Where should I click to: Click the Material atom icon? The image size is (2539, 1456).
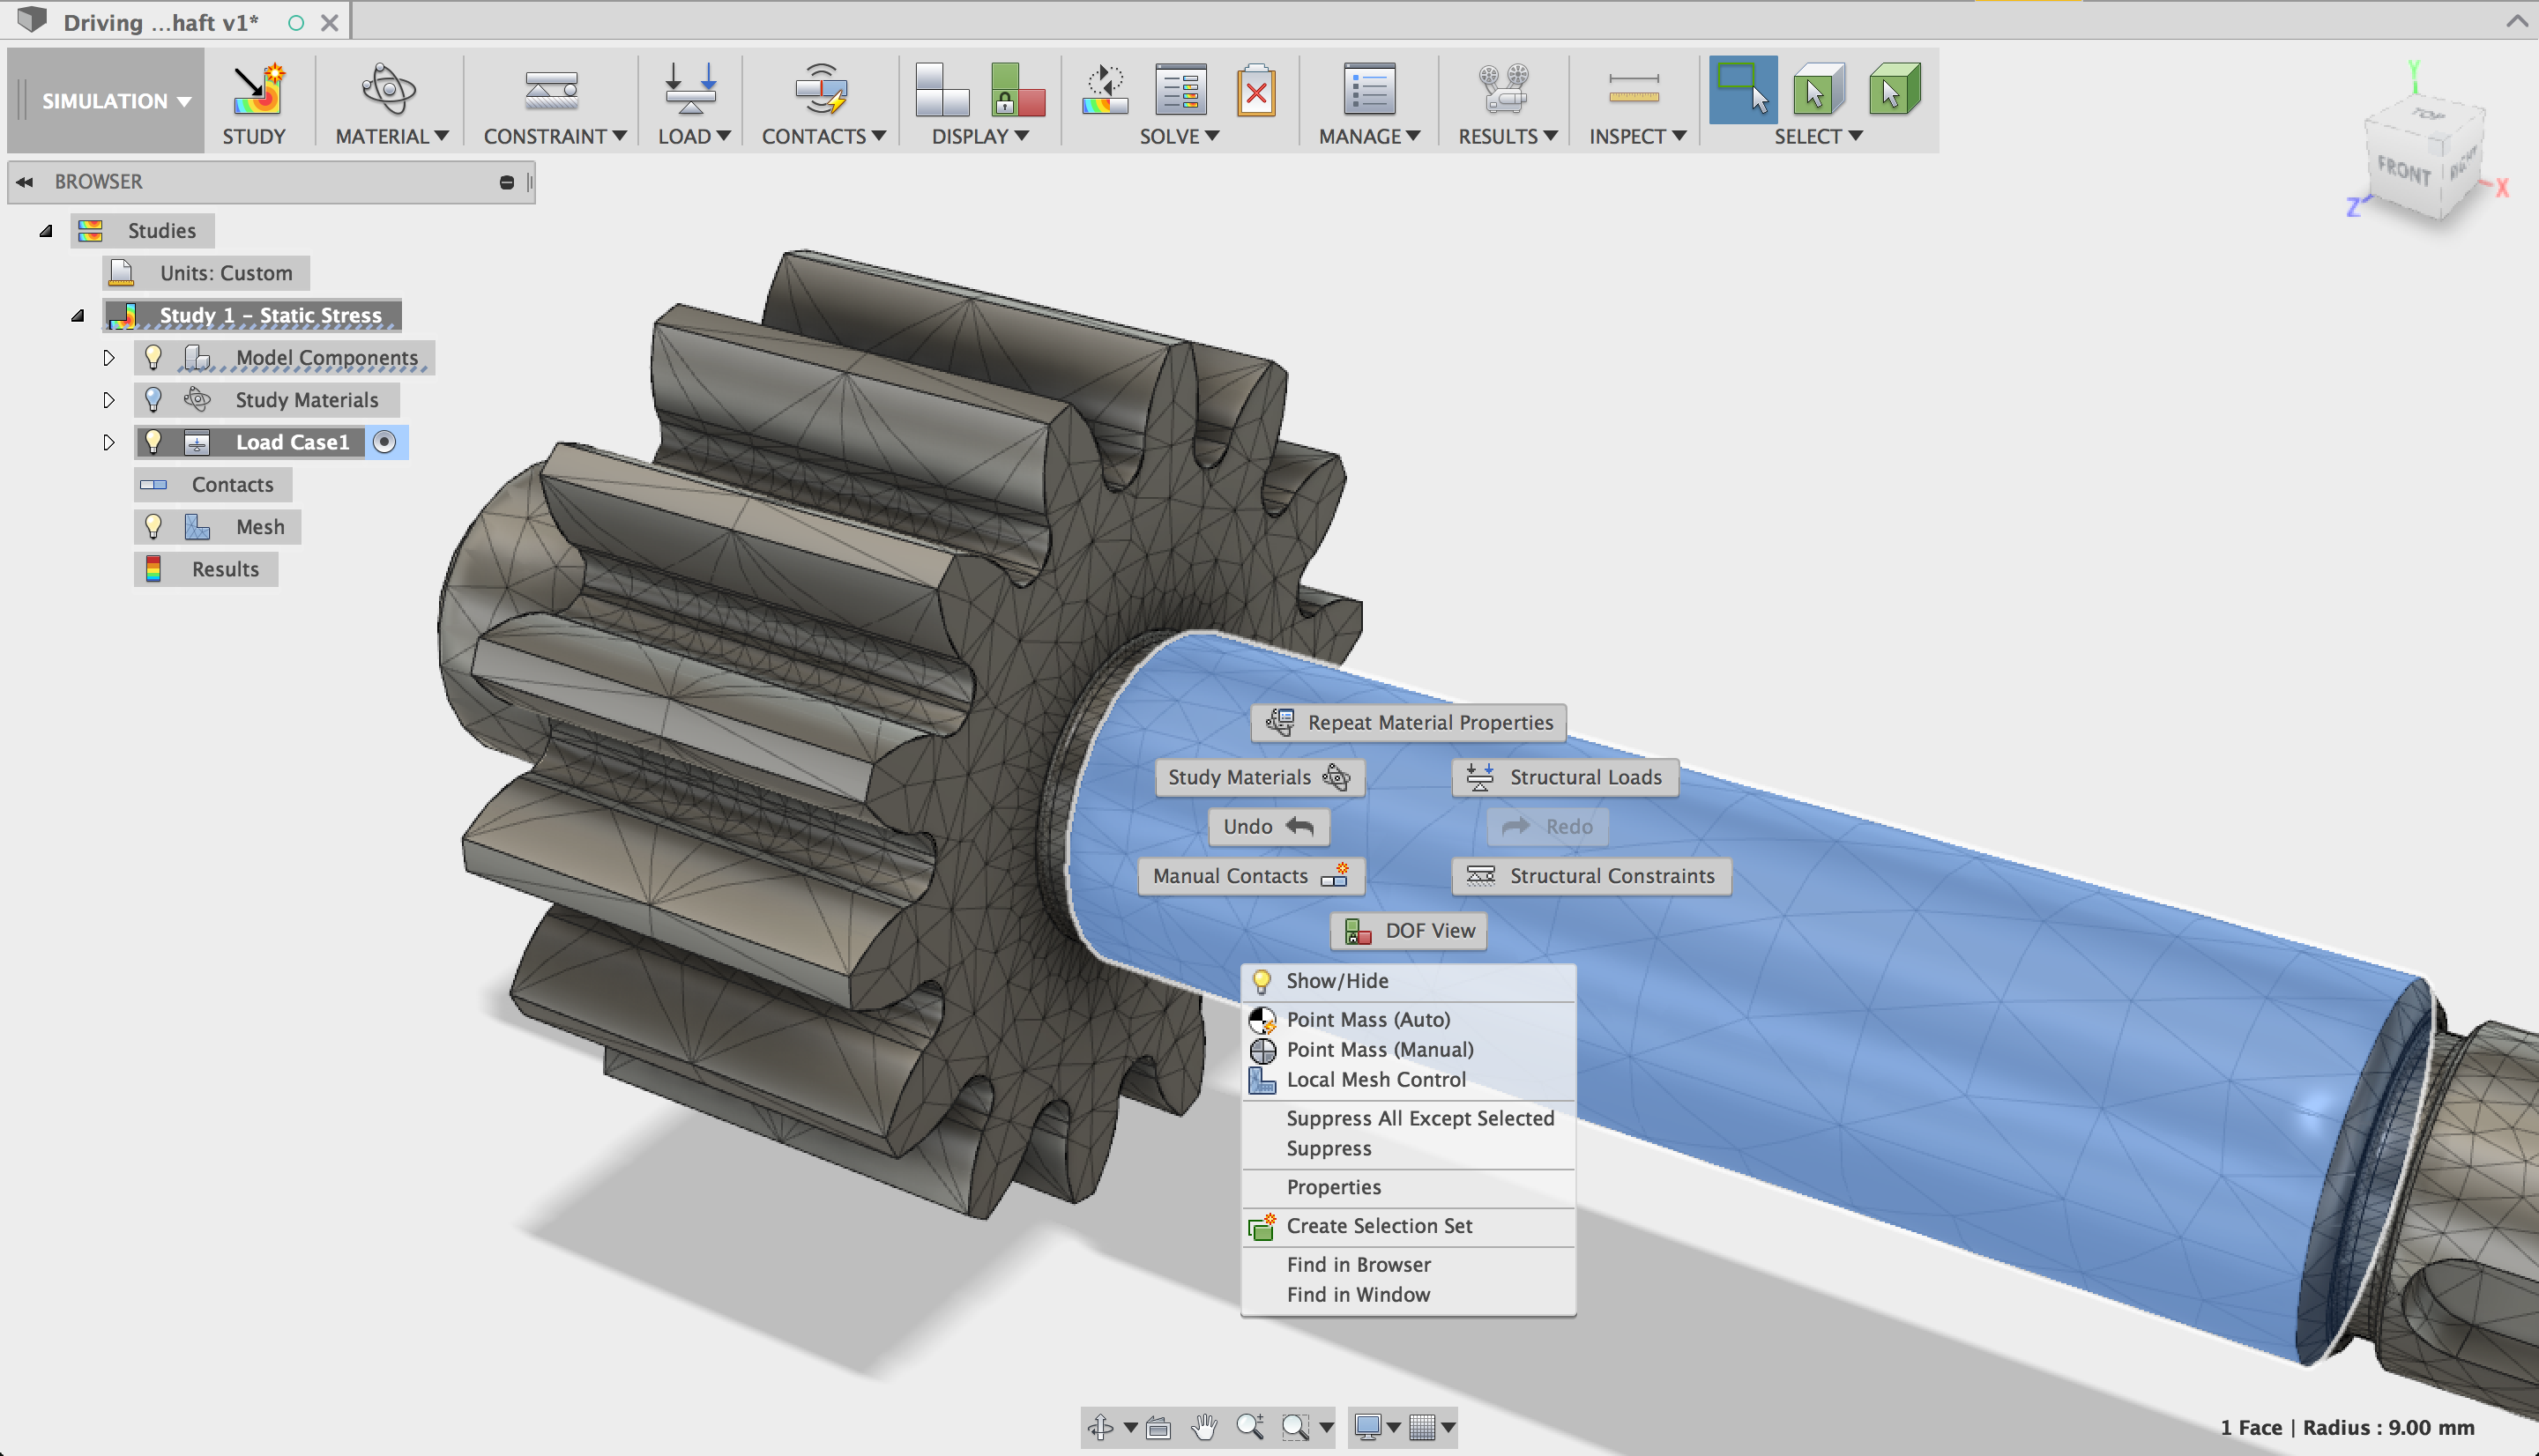[388, 91]
